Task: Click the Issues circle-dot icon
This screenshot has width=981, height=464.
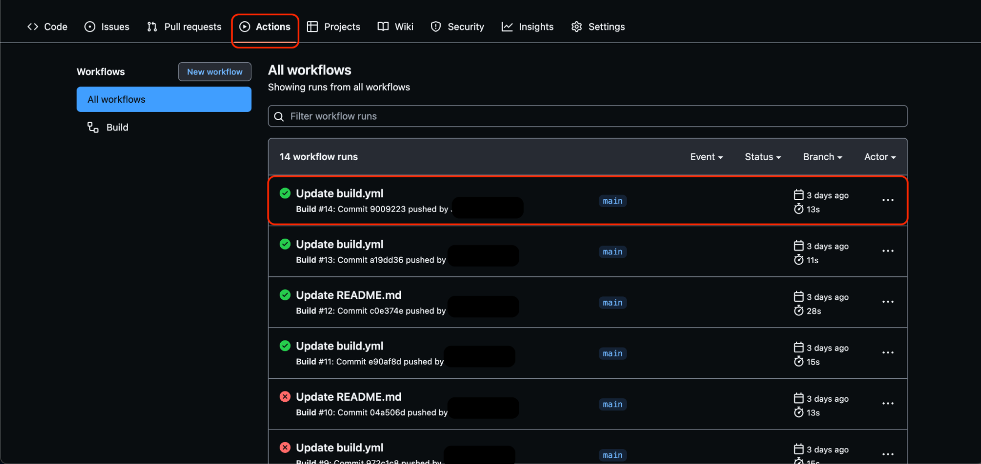Action: pos(90,27)
